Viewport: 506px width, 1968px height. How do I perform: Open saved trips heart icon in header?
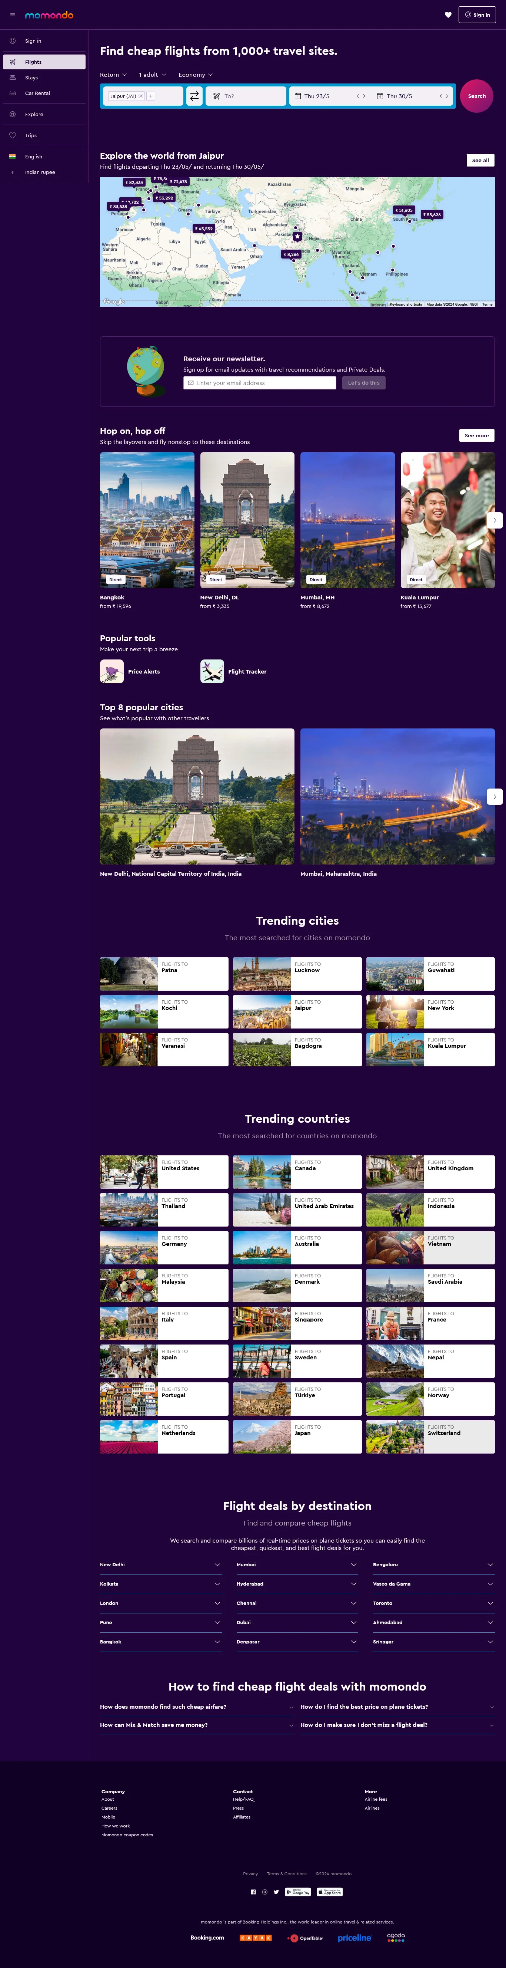[448, 14]
